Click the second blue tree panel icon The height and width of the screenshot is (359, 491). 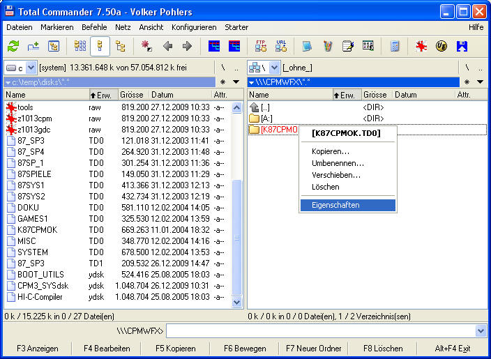point(234,46)
